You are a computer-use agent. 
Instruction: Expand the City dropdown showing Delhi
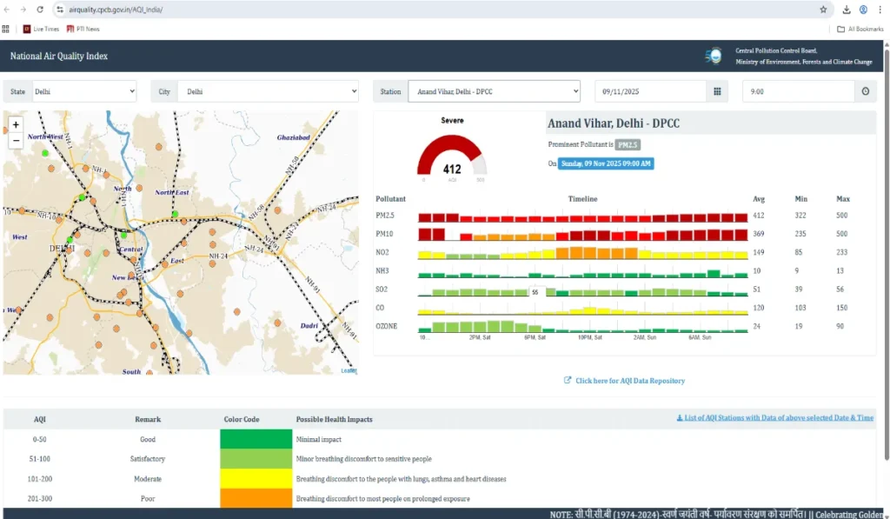coord(267,91)
